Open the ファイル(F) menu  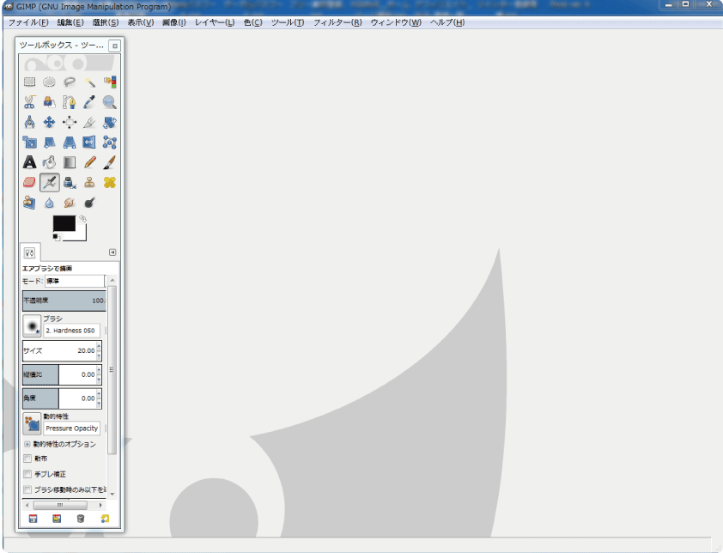tap(28, 22)
